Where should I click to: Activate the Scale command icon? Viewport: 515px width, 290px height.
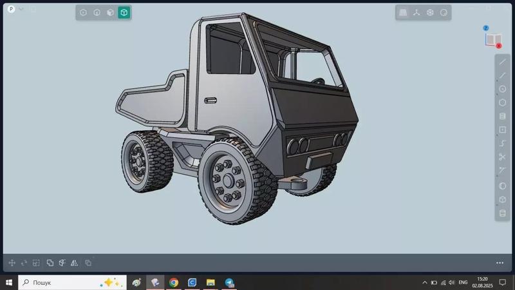coord(36,263)
